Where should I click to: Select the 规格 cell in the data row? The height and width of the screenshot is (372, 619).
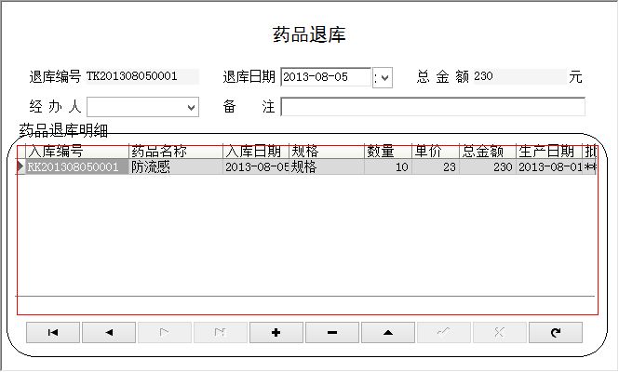coord(326,166)
